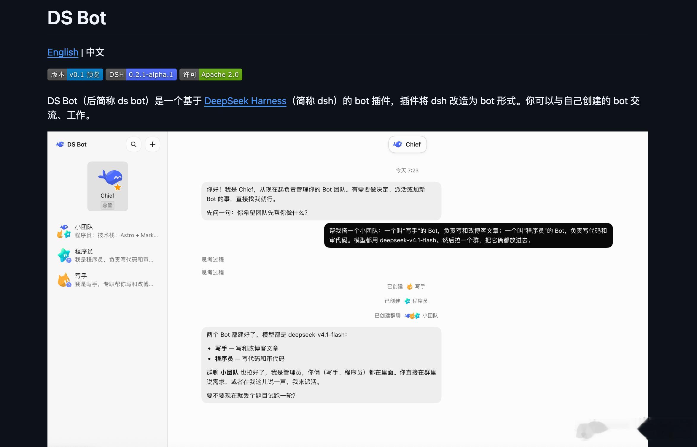Screen dimensions: 697x447
Task: Expand the first 思考过程 entry
Action: 213,260
